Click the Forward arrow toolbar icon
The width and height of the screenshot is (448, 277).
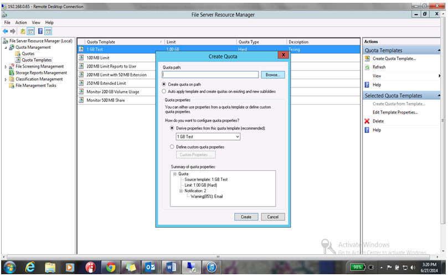(x=13, y=31)
